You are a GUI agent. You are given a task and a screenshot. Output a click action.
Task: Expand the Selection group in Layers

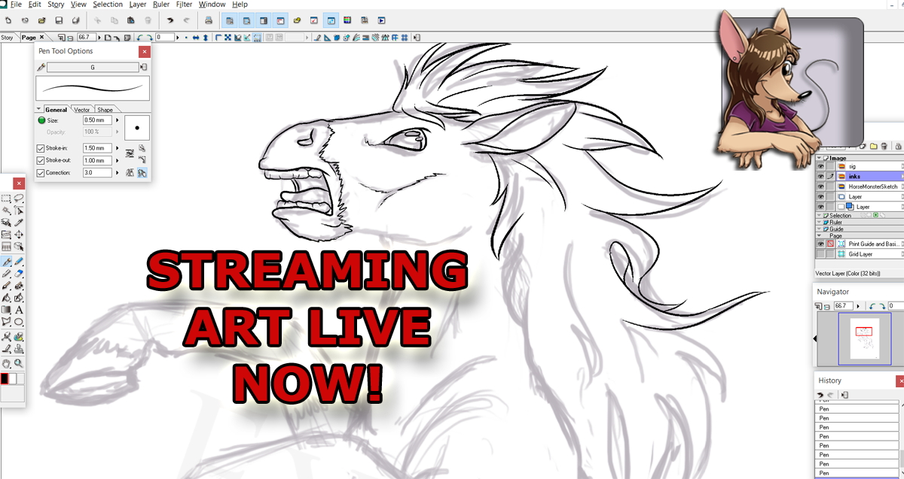pyautogui.click(x=819, y=216)
